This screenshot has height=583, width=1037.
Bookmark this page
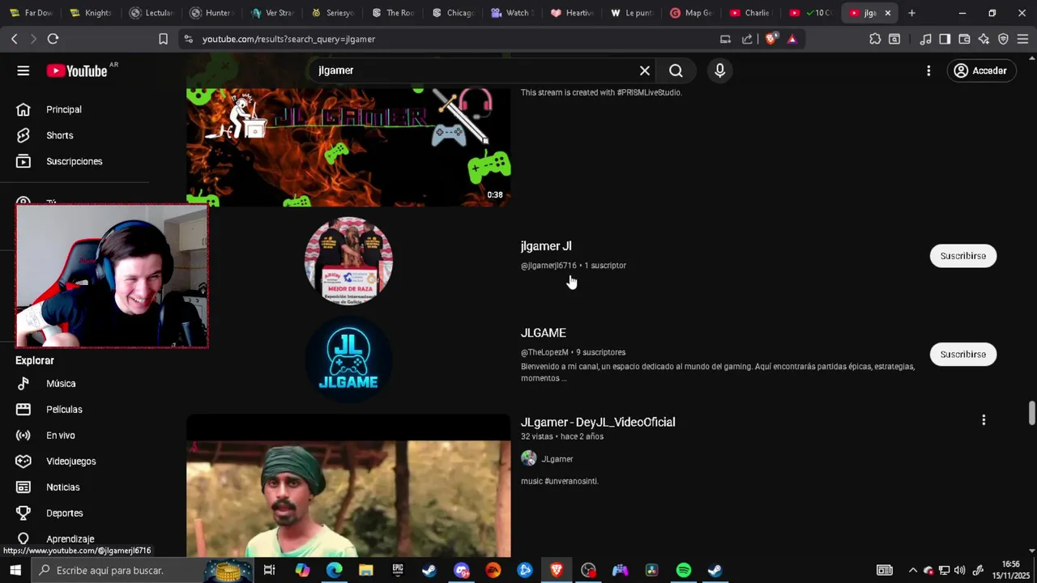pyautogui.click(x=163, y=39)
